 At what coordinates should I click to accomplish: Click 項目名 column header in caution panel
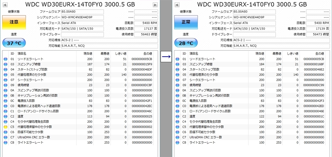coord(22,54)
